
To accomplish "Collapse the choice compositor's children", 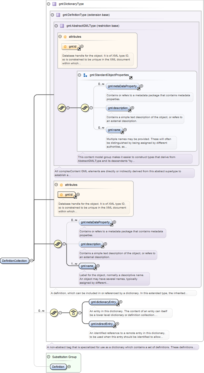I will click(x=80, y=313).
